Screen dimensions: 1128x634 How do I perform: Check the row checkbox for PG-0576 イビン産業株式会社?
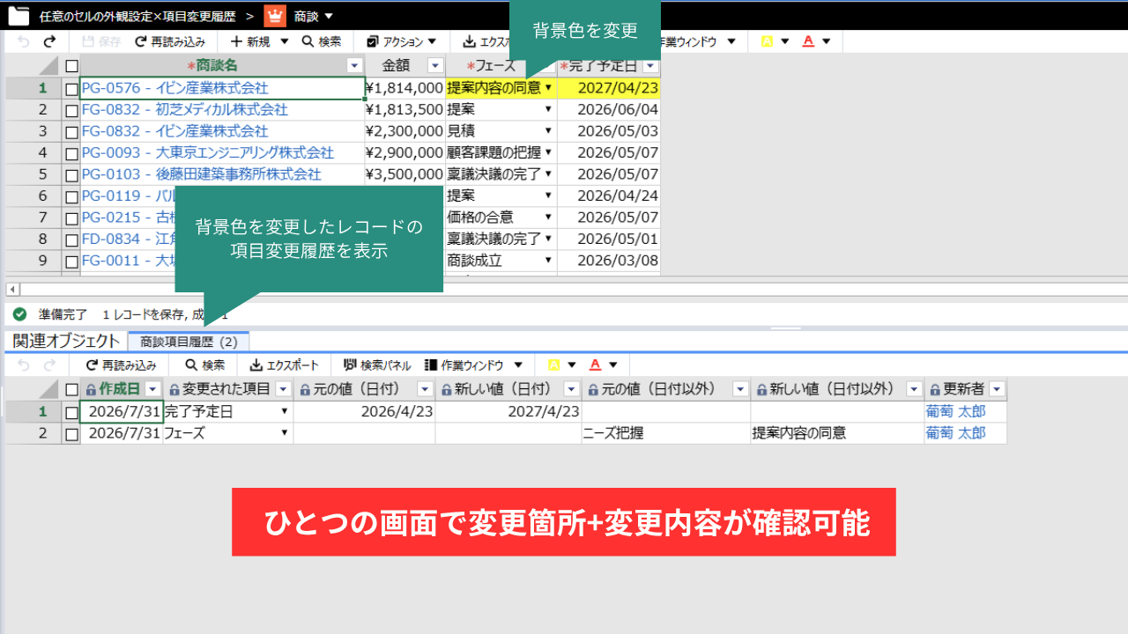[x=71, y=88]
